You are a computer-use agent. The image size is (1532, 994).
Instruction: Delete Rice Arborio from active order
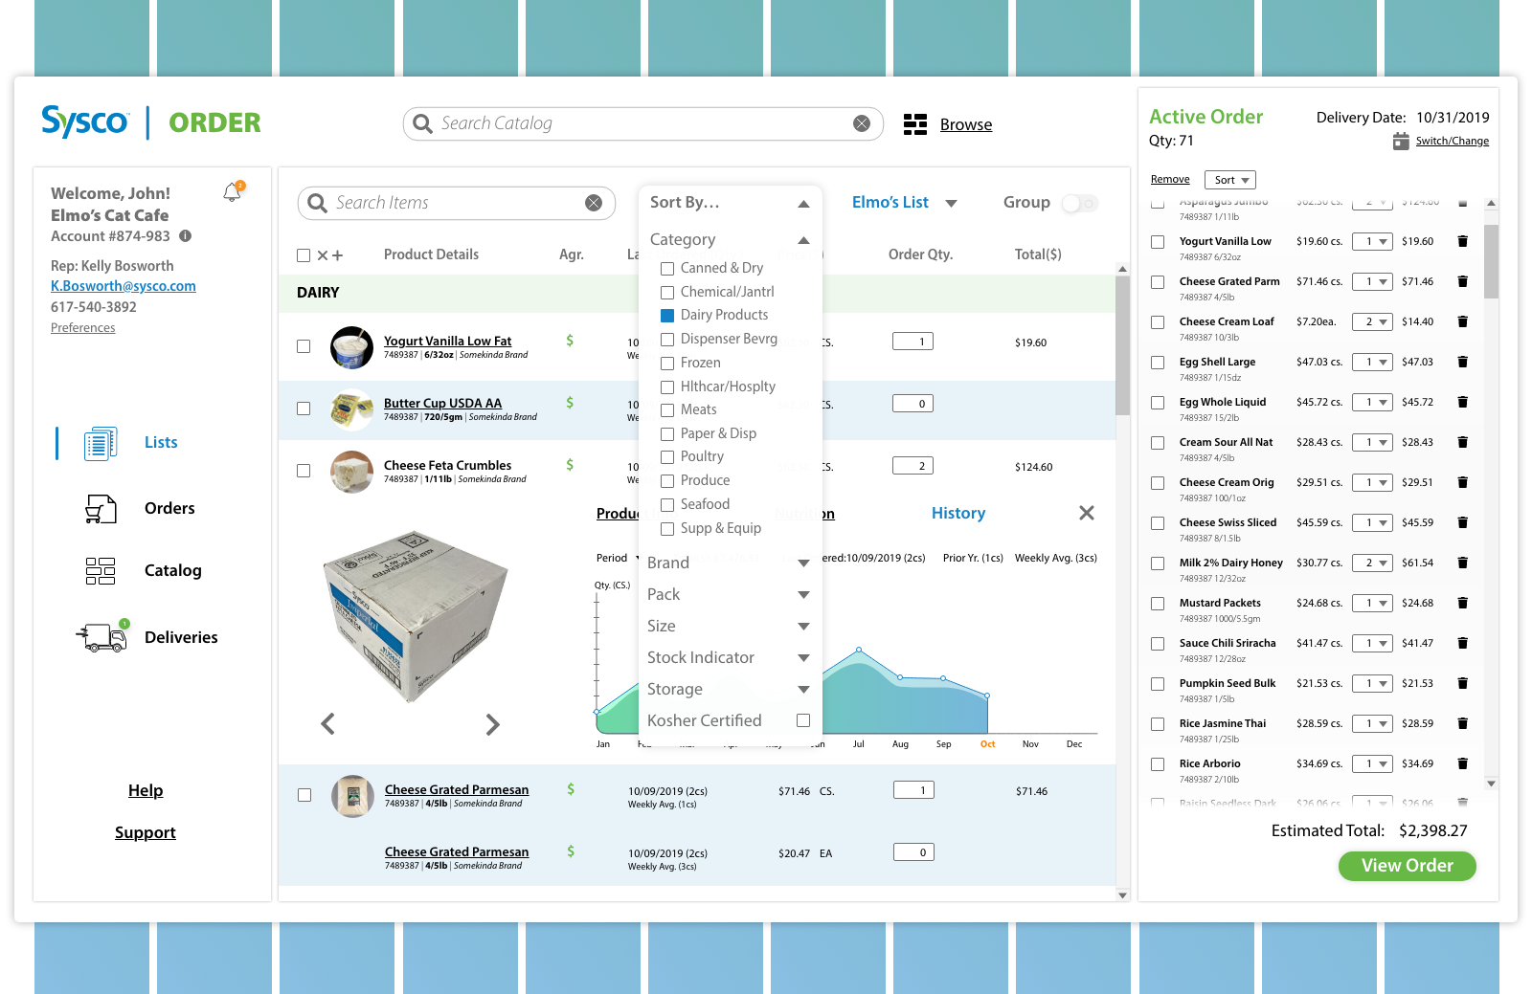1462,763
